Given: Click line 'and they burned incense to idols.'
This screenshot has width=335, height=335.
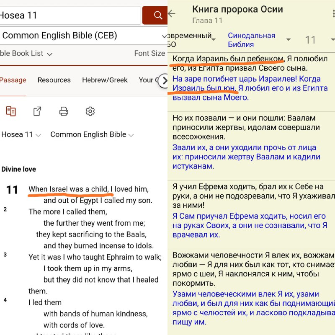Looking at the screenshot, I should click(x=98, y=246).
